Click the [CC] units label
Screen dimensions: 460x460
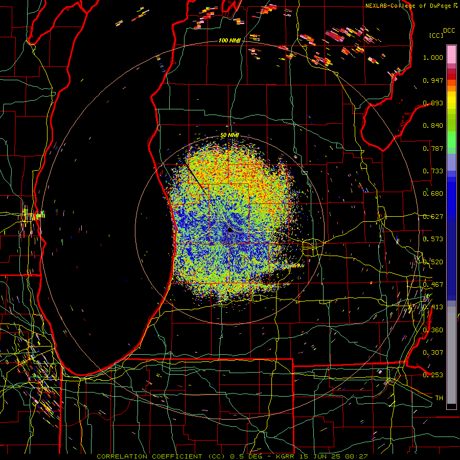click(436, 35)
